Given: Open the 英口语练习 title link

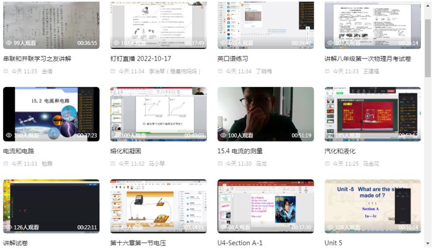Looking at the screenshot, I should pyautogui.click(x=233, y=59).
